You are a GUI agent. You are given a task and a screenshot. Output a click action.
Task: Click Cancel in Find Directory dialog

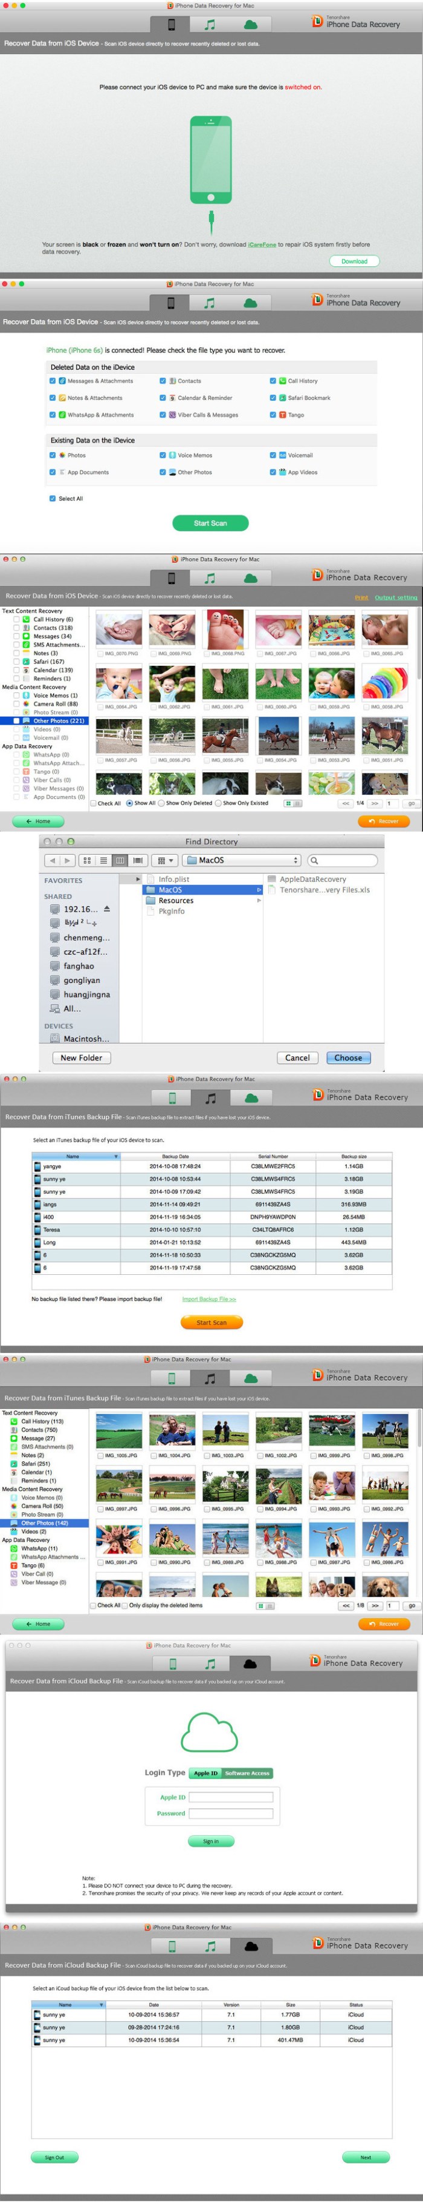[297, 1058]
